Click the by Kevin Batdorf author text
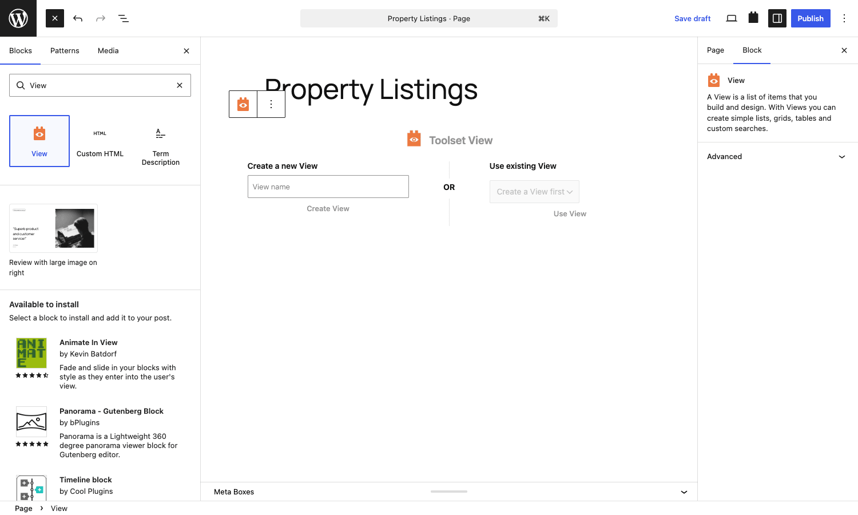The height and width of the screenshot is (515, 858). (x=88, y=354)
